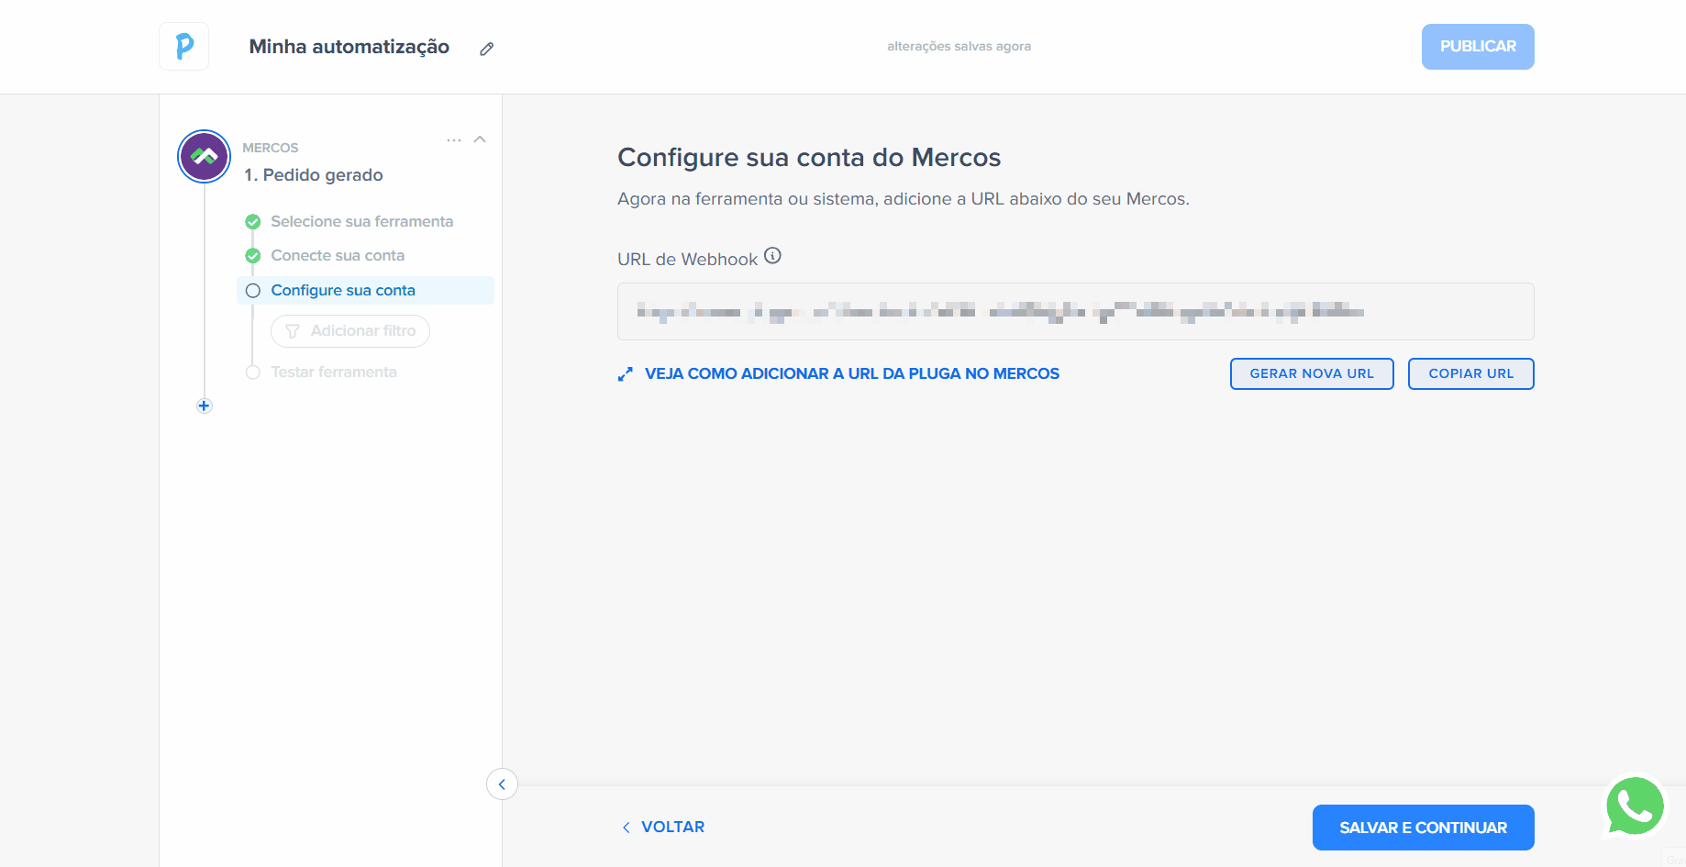Select the 'Configure sua conta' step
Screen dimensions: 1686x867
tap(365, 290)
